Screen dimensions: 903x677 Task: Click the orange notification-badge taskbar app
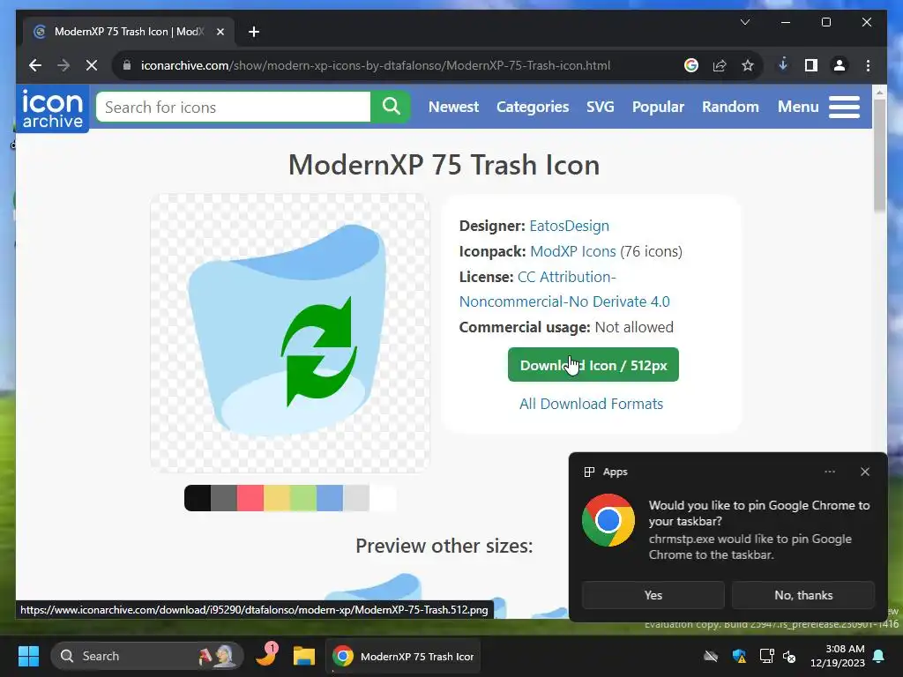(267, 655)
